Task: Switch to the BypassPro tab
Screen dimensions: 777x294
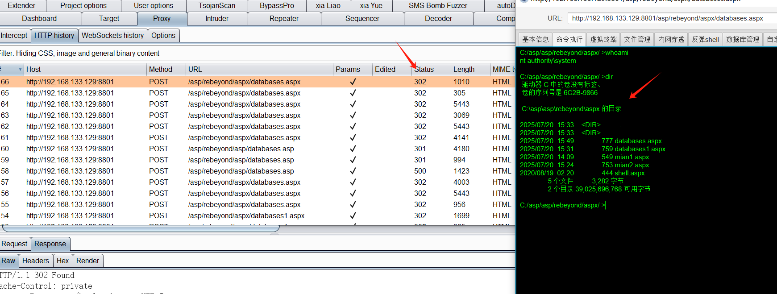Action: pyautogui.click(x=277, y=5)
